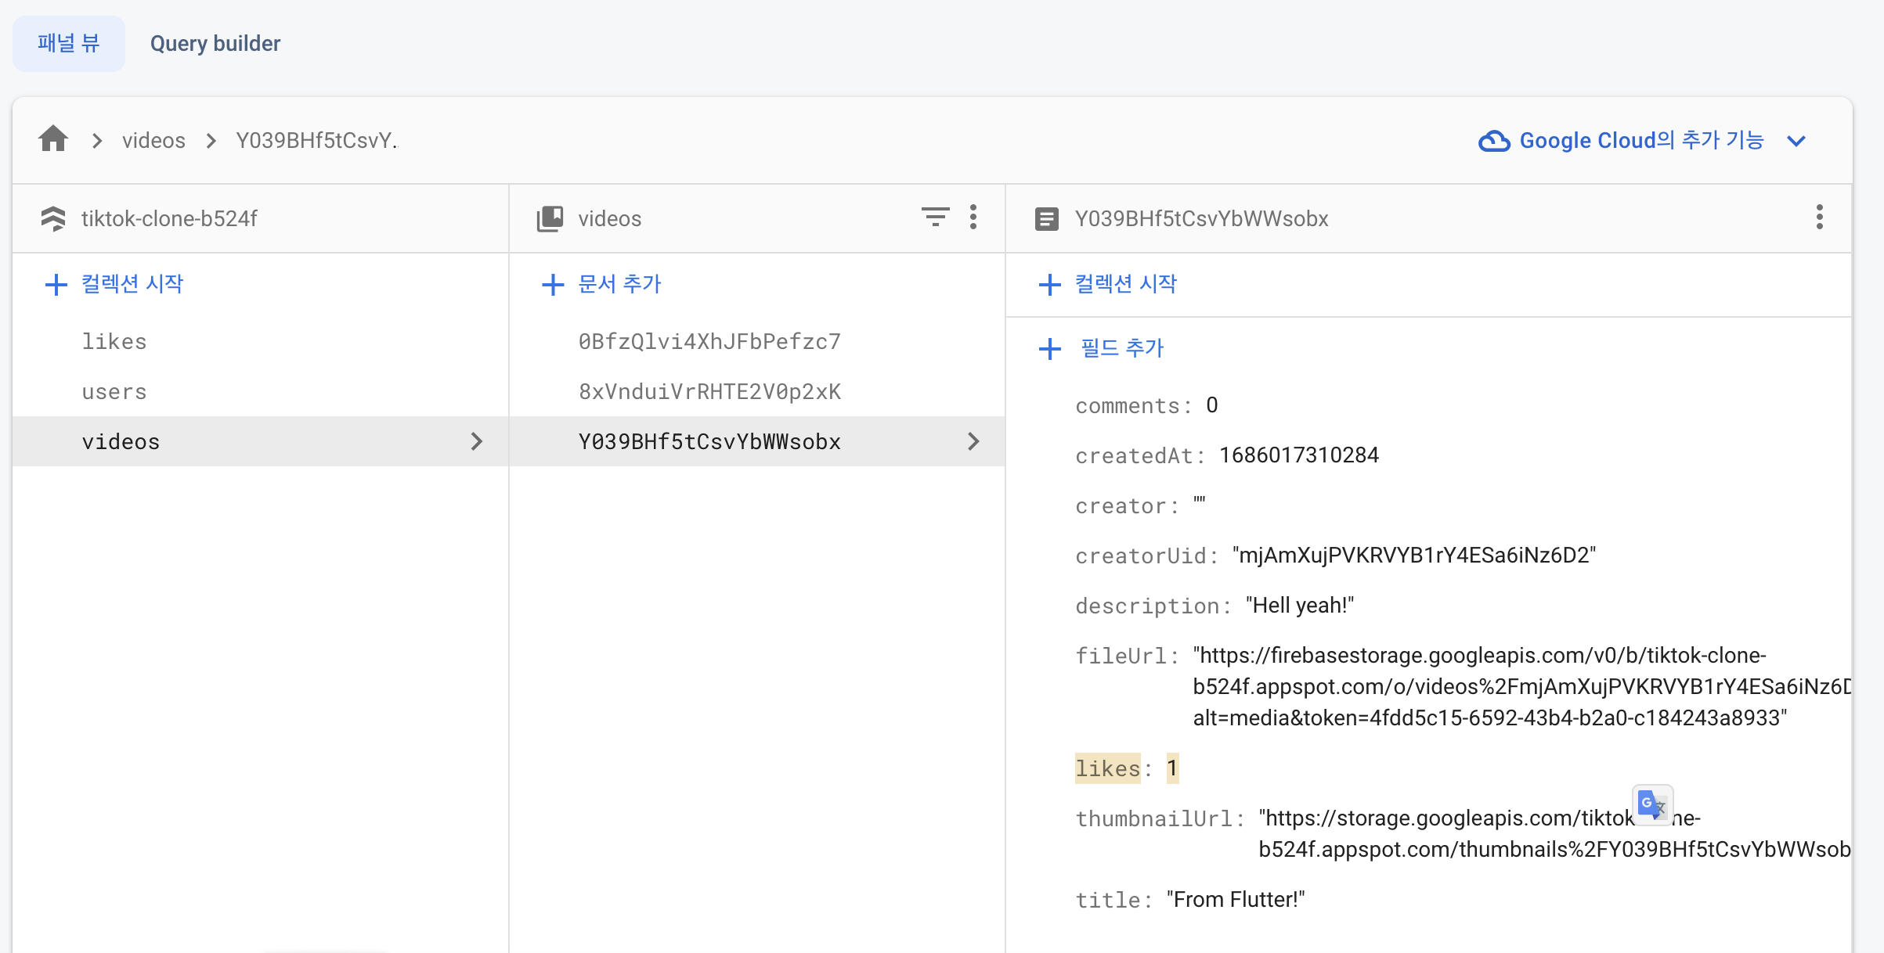Image resolution: width=1884 pixels, height=953 pixels.
Task: Open document three-dot overflow menu
Action: tap(1819, 217)
